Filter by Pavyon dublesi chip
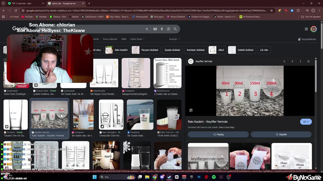The width and height of the screenshot is (323, 181). pos(146,50)
